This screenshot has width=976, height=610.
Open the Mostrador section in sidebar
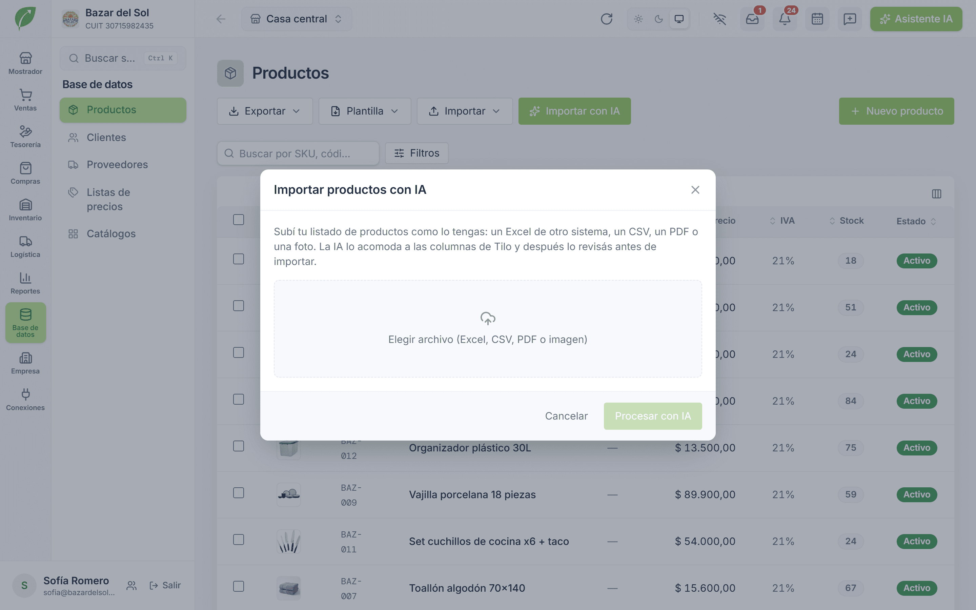(x=25, y=63)
